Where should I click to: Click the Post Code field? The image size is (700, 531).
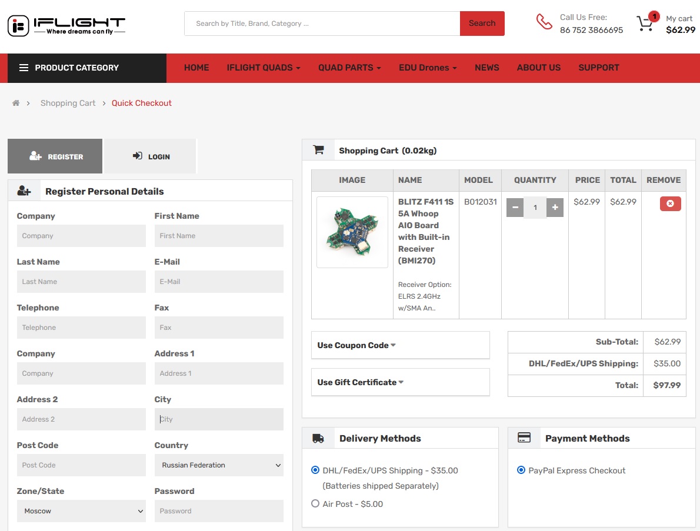tap(81, 465)
